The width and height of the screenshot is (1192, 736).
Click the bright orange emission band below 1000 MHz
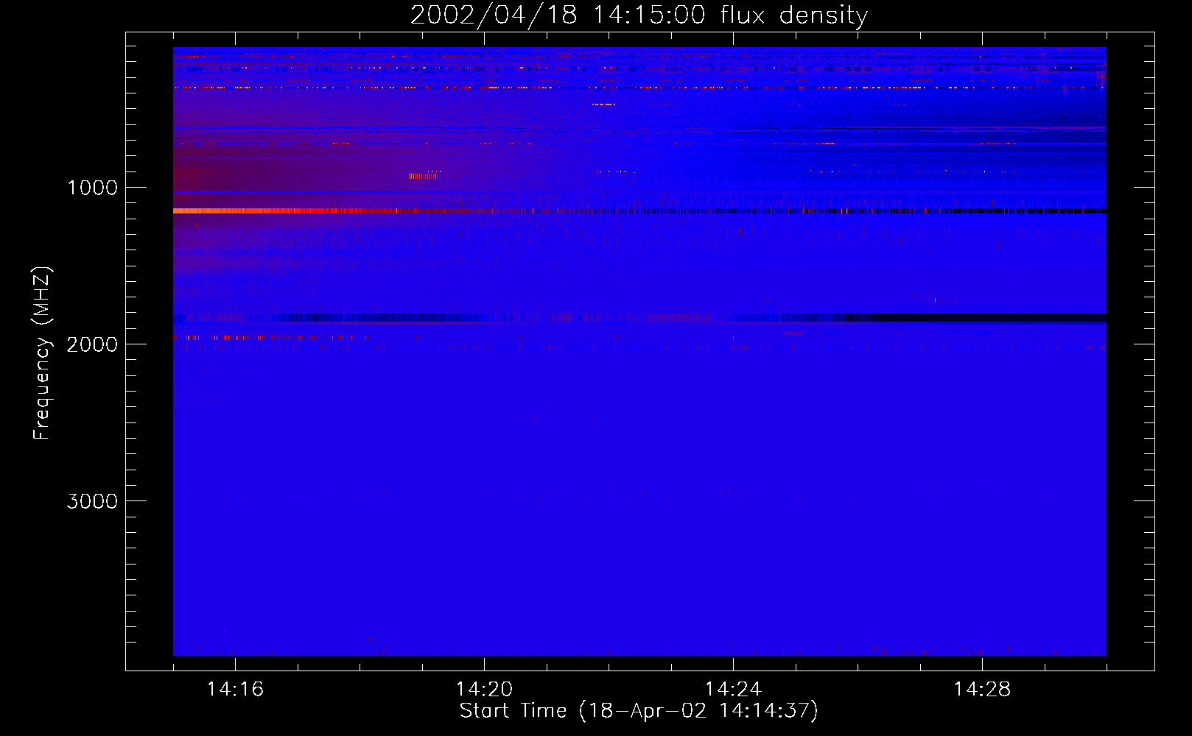pos(639,211)
